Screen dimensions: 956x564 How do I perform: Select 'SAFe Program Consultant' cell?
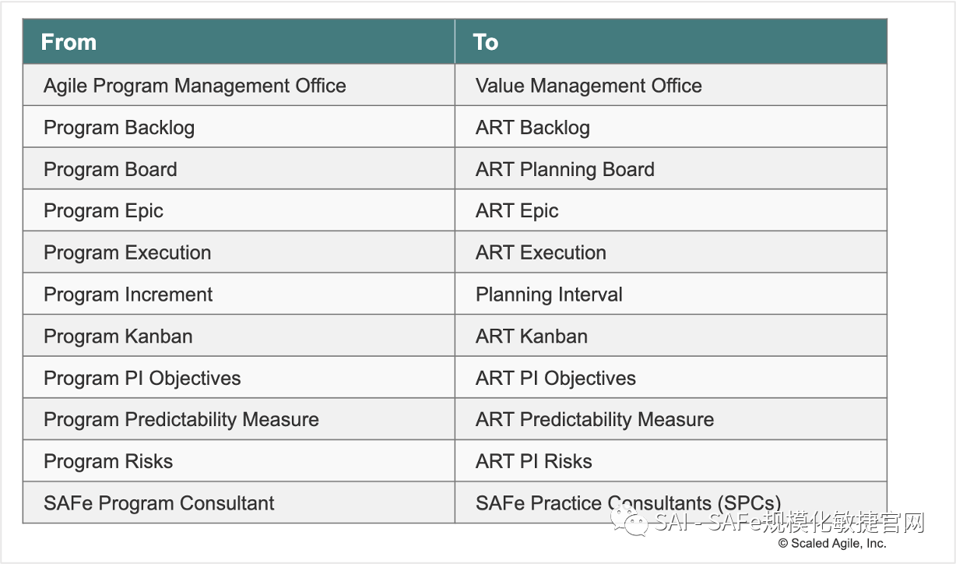(159, 503)
